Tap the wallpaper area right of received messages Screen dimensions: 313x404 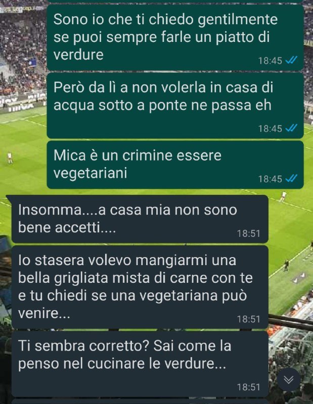point(291,283)
